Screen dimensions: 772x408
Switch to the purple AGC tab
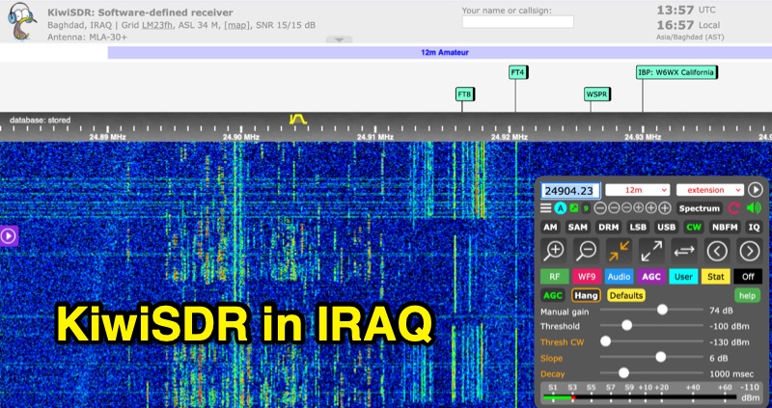tap(650, 277)
